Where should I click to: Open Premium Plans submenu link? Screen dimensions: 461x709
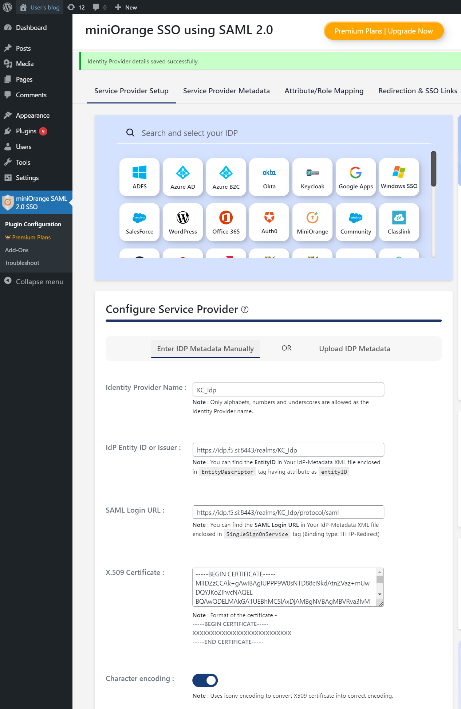click(x=28, y=238)
